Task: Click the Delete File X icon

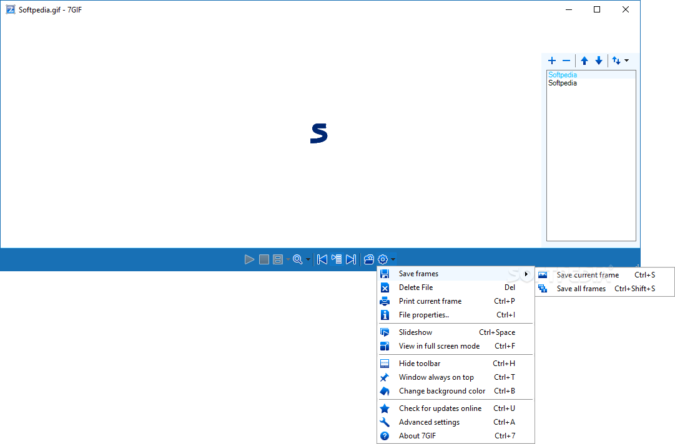Action: click(385, 287)
